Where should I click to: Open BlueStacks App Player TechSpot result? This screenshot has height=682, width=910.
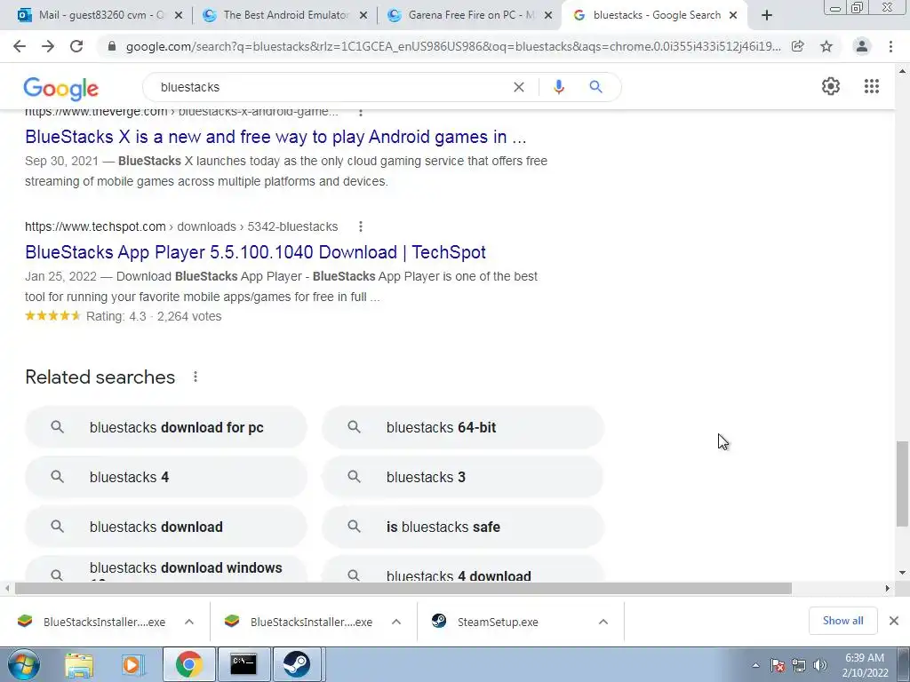click(255, 252)
